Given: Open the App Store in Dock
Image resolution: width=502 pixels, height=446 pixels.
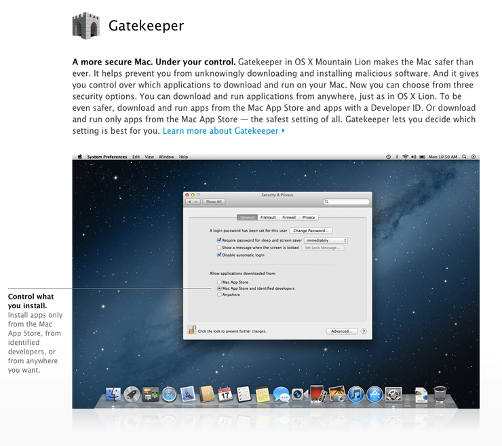Looking at the screenshot, I should click(x=374, y=394).
